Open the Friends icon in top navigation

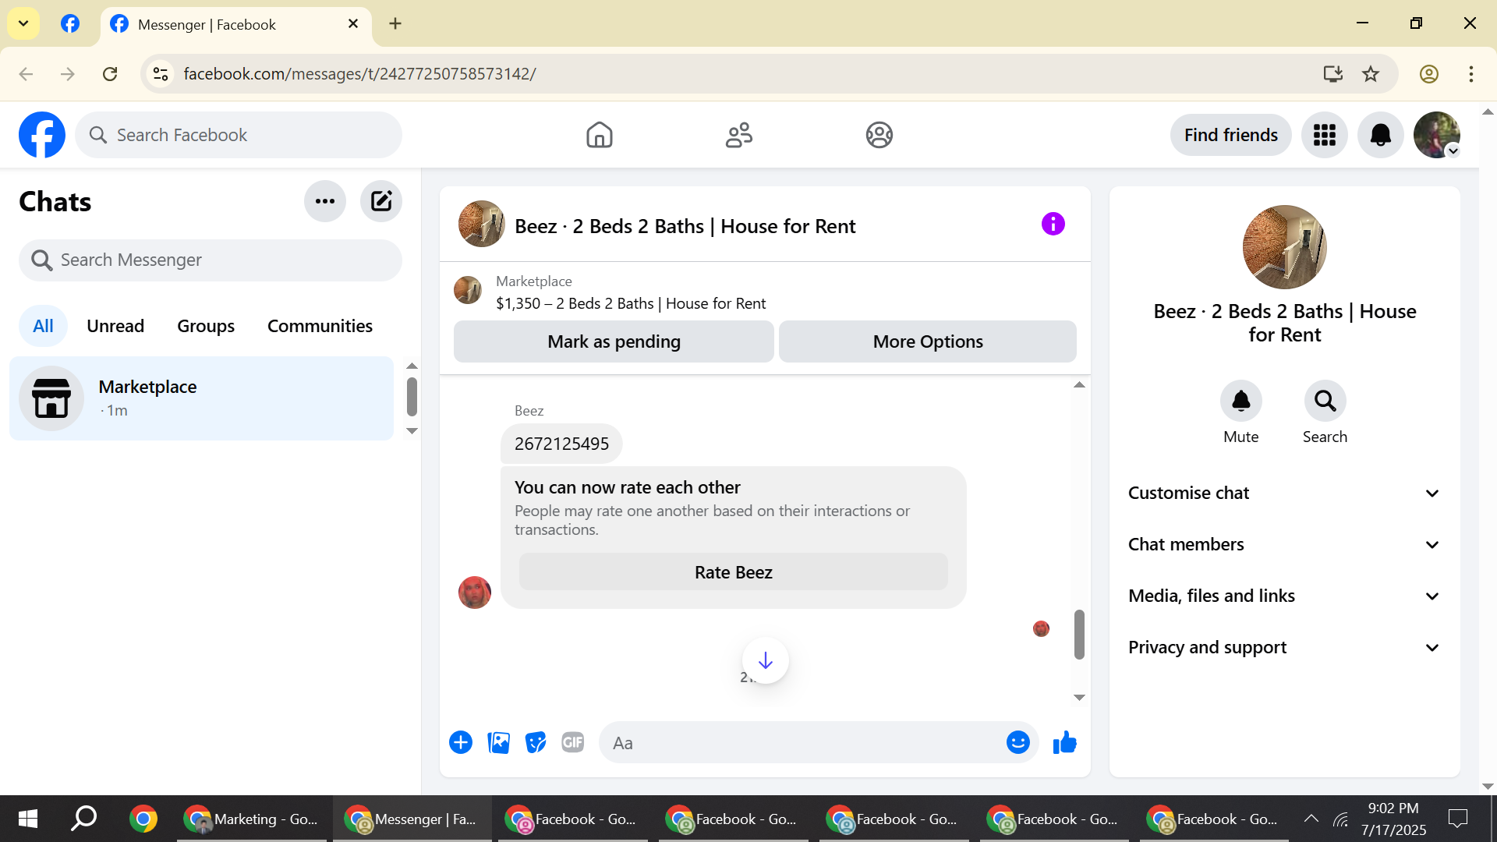[739, 135]
